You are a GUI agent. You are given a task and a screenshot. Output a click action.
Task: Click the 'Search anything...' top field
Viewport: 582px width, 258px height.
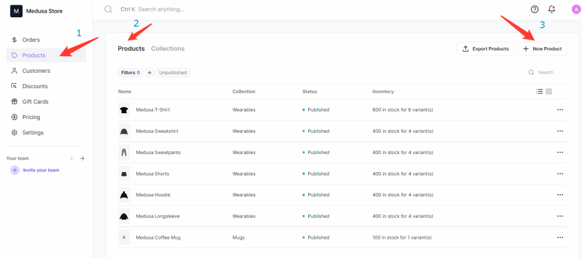pyautogui.click(x=161, y=9)
